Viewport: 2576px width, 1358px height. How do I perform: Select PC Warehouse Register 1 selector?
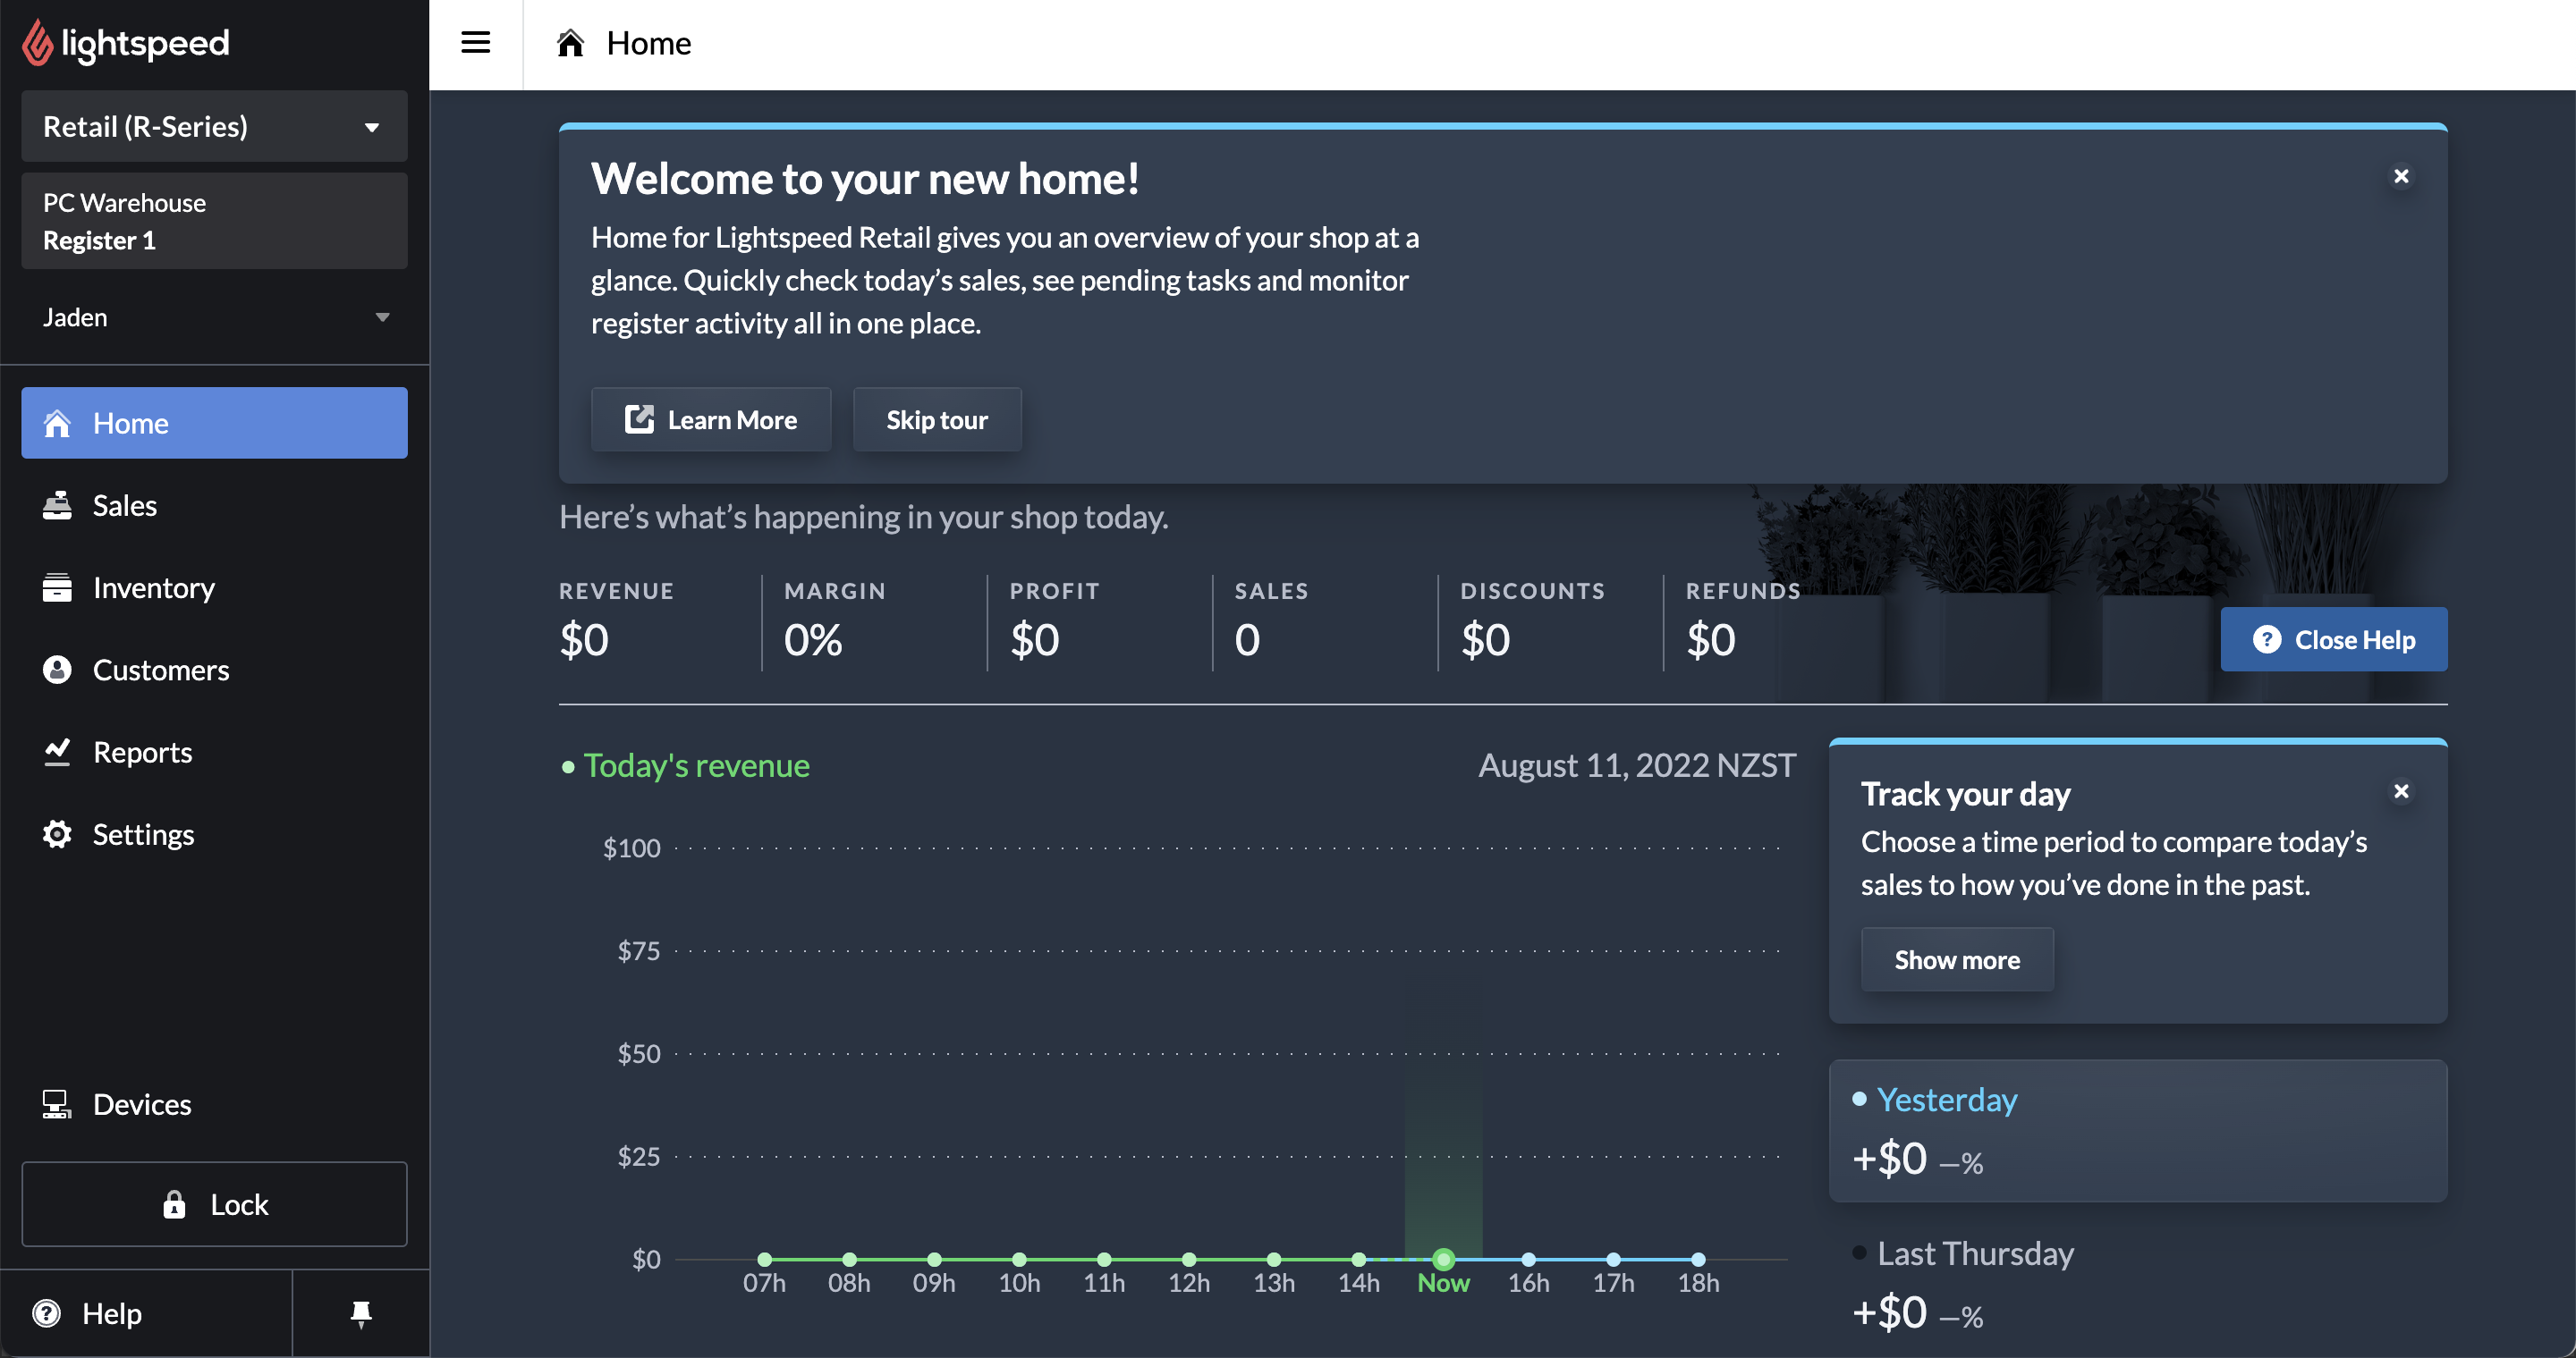[214, 221]
